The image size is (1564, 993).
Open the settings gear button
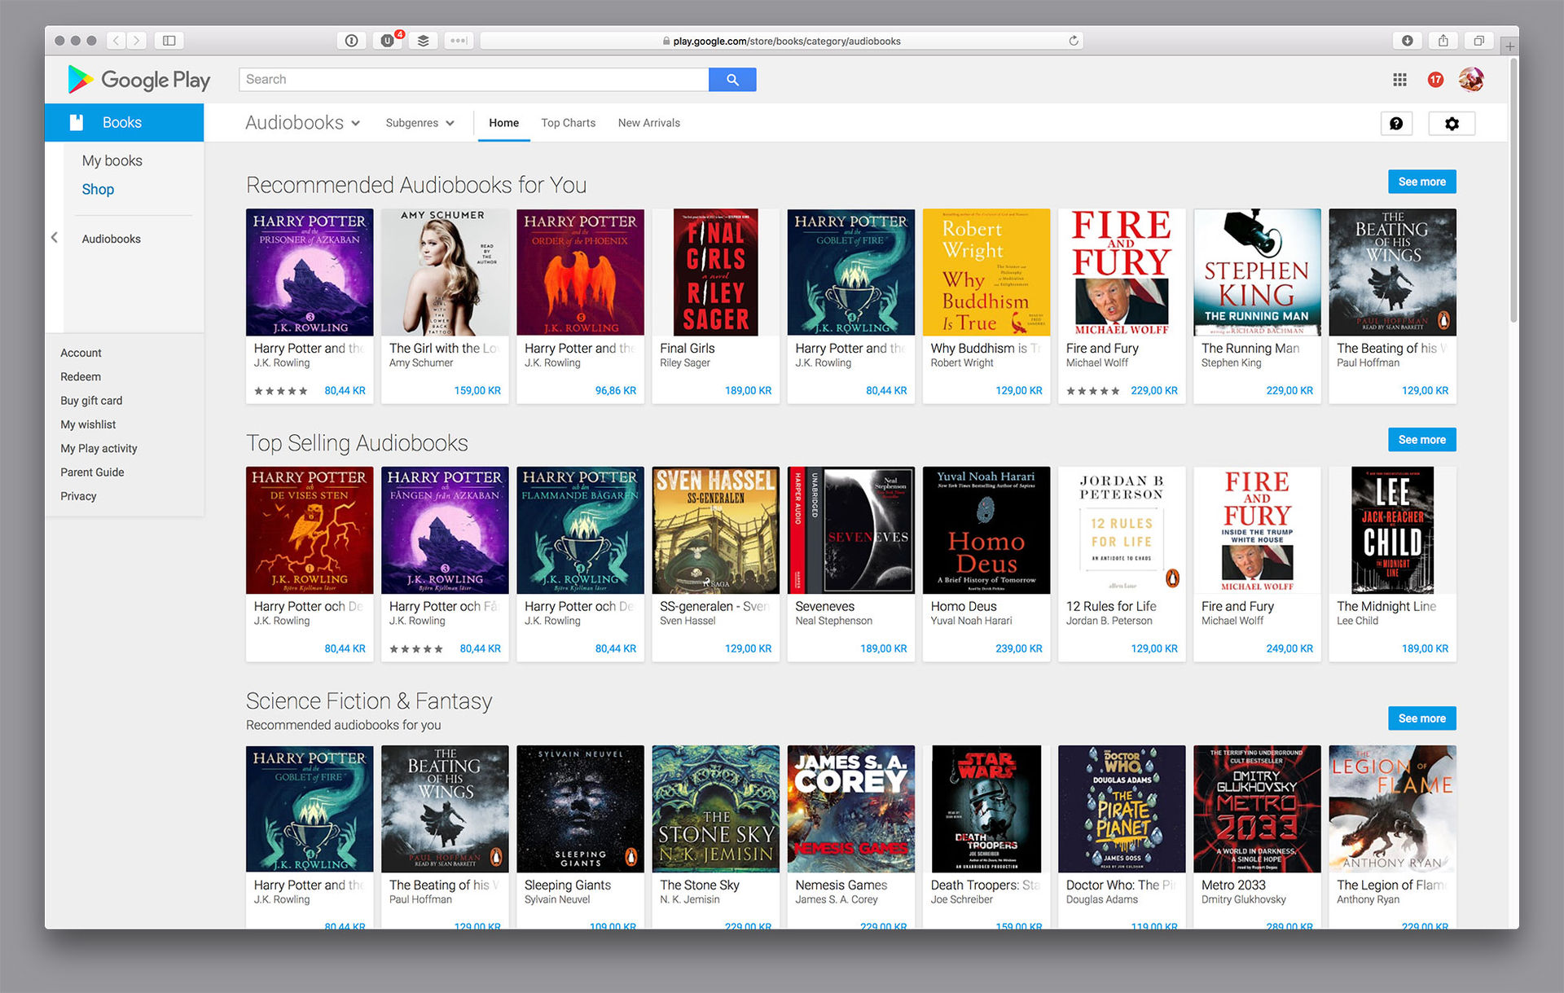1452,123
